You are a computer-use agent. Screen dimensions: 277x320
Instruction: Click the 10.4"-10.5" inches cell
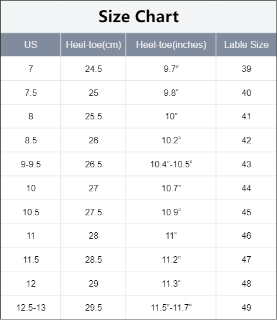click(171, 164)
